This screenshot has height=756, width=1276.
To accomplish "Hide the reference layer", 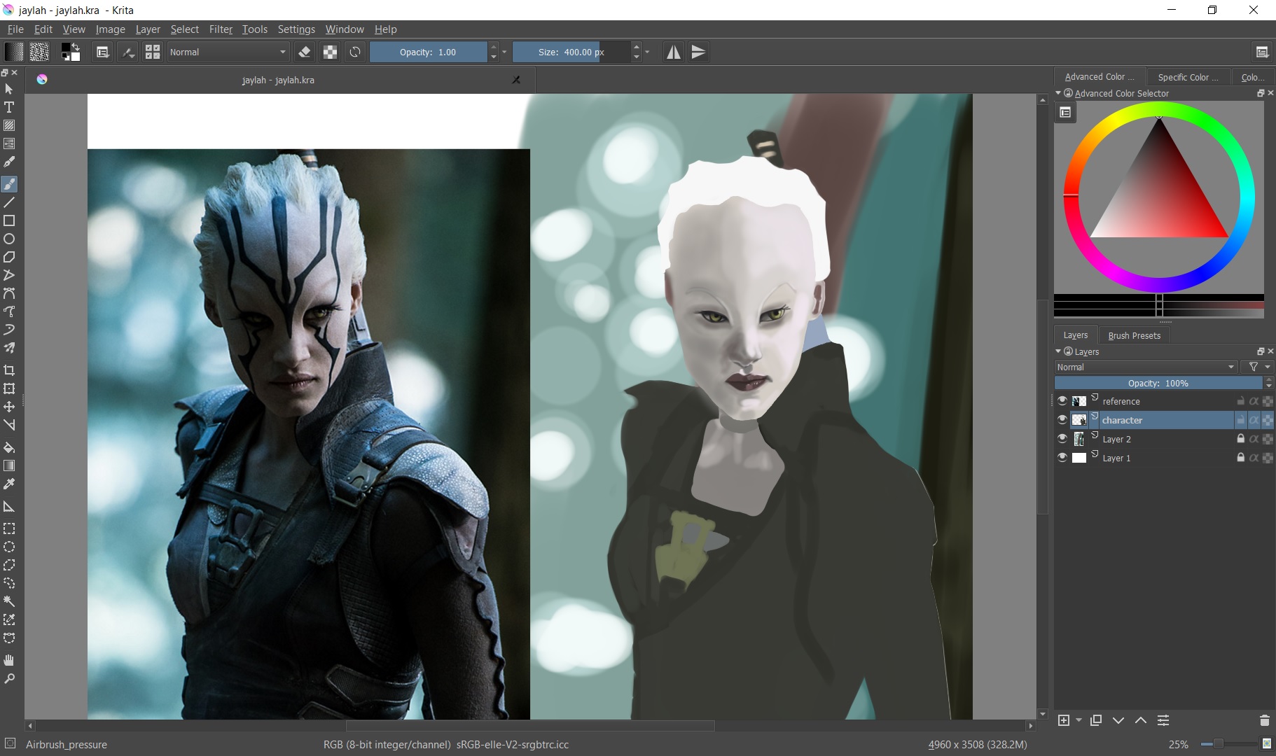I will (x=1064, y=400).
